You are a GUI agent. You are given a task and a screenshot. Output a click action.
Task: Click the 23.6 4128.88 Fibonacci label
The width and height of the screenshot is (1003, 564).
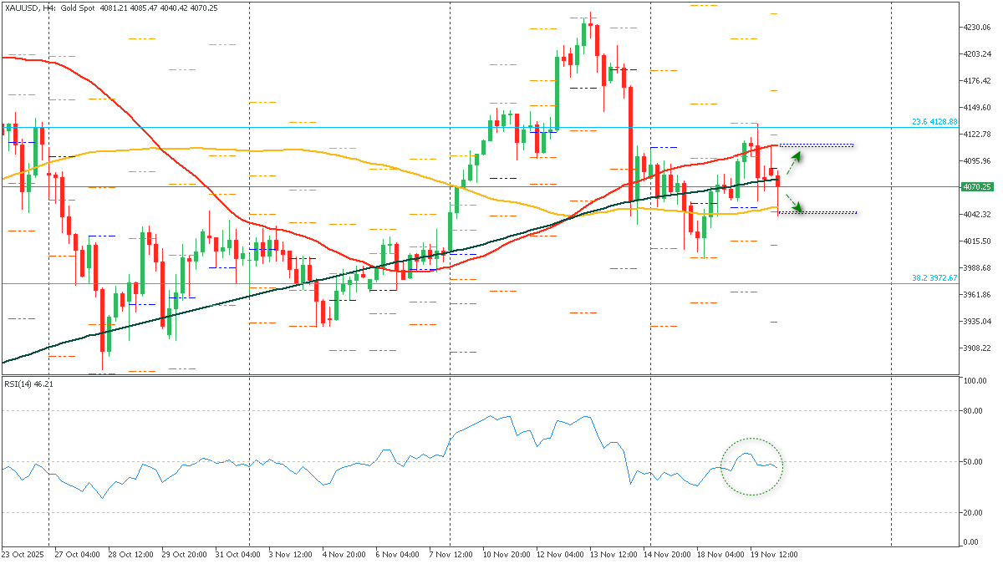(934, 123)
